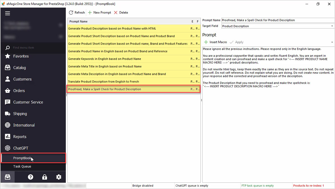Viewport: 335px width, 189px height.
Task: Click the Refresh button label
Action: (x=80, y=13)
